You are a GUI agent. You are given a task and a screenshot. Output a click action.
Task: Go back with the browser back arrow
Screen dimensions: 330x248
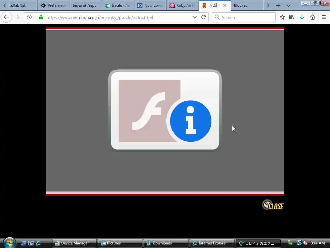click(6, 17)
